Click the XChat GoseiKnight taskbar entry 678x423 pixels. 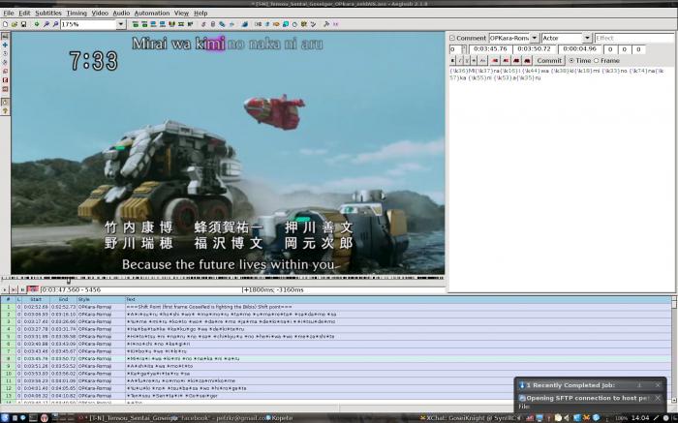click(468, 418)
